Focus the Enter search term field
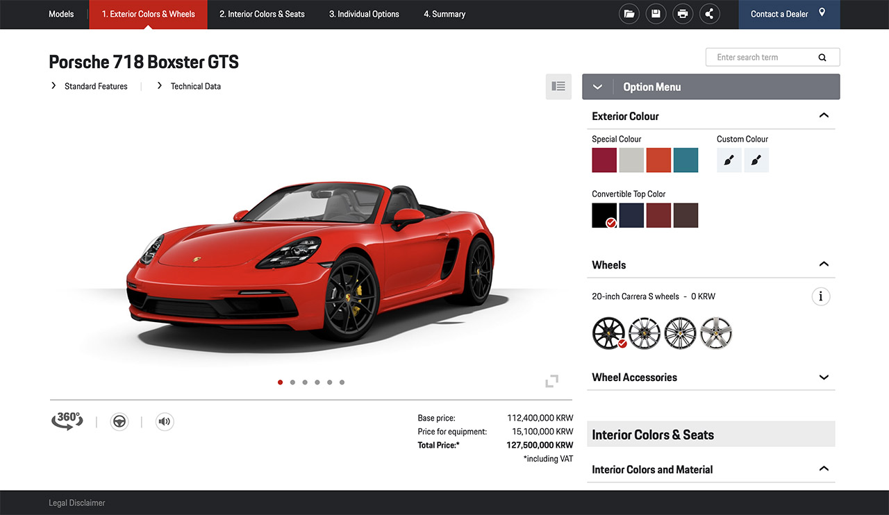 (772, 57)
